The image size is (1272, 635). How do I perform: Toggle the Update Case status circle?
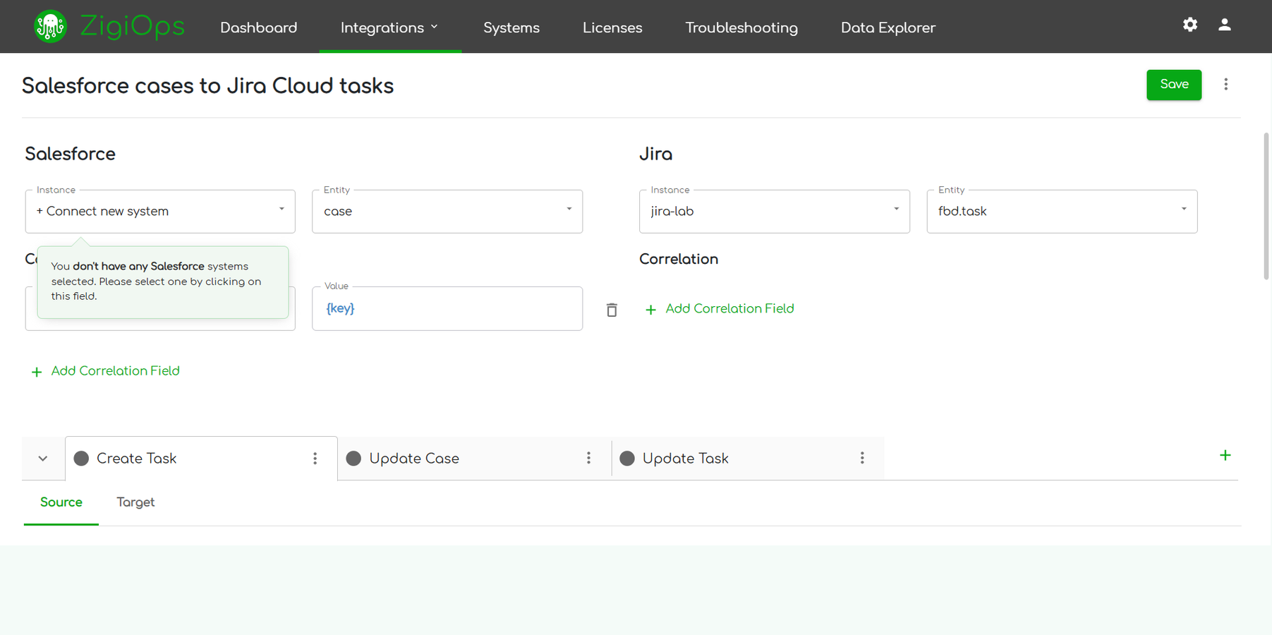(353, 459)
